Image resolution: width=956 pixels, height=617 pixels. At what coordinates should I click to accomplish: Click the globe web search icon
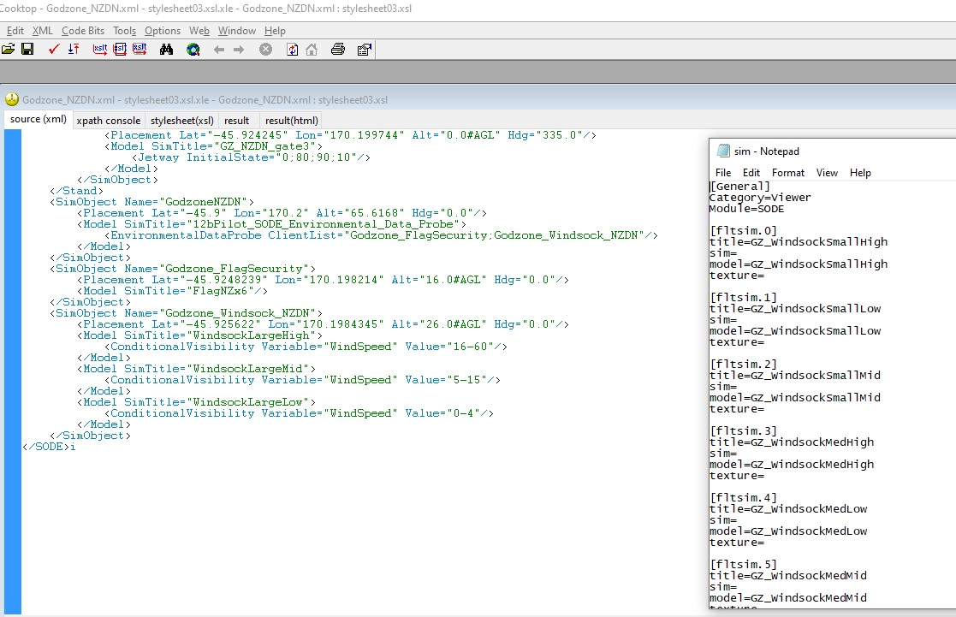(x=193, y=50)
